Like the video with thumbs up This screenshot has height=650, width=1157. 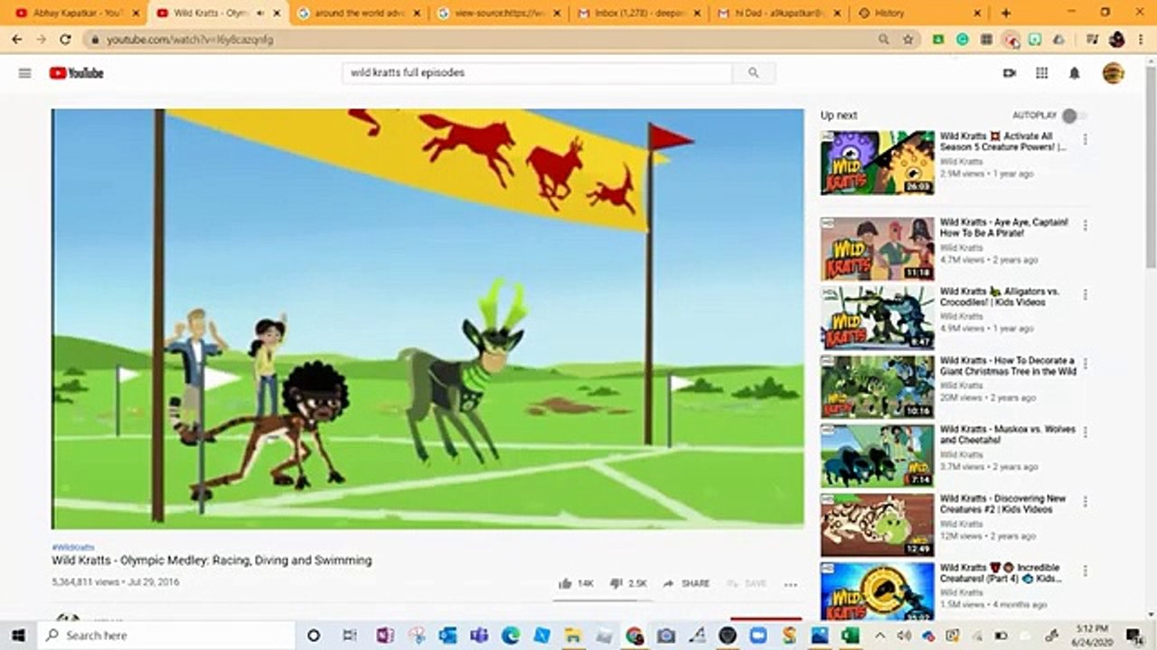[x=576, y=584]
